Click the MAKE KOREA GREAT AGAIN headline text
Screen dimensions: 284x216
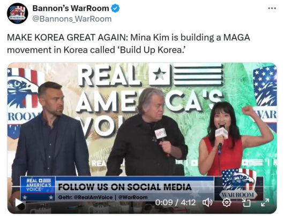pos(68,37)
